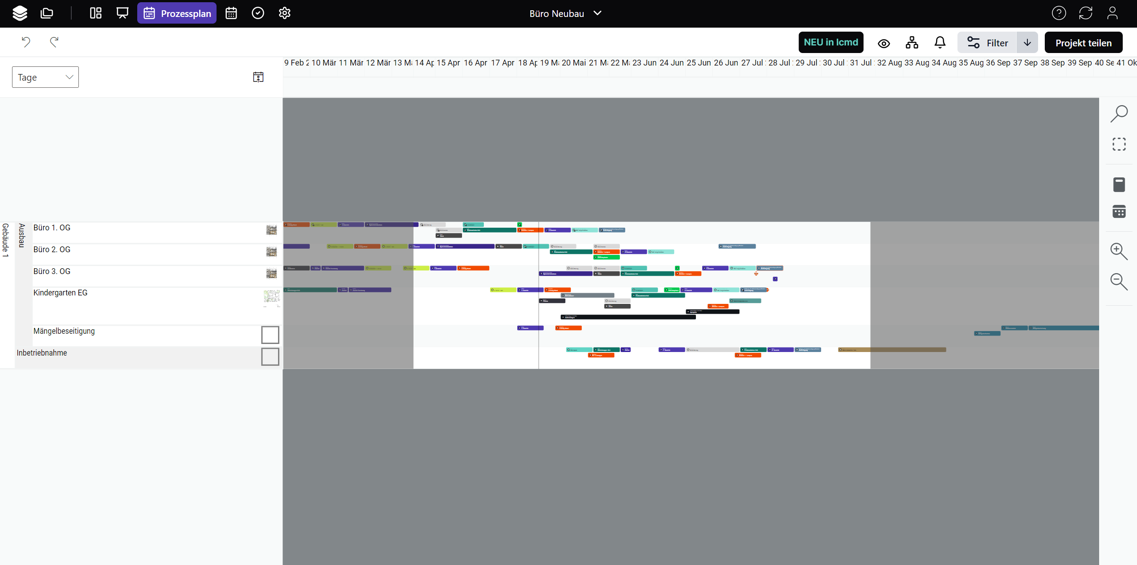1137x565 pixels.
Task: Check the Inbetriebnahme checkbox
Action: point(270,356)
